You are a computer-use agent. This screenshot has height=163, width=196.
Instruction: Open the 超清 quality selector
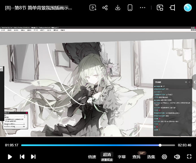(x=107, y=155)
